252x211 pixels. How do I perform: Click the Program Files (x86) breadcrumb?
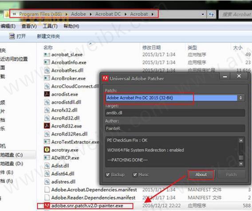(40, 14)
